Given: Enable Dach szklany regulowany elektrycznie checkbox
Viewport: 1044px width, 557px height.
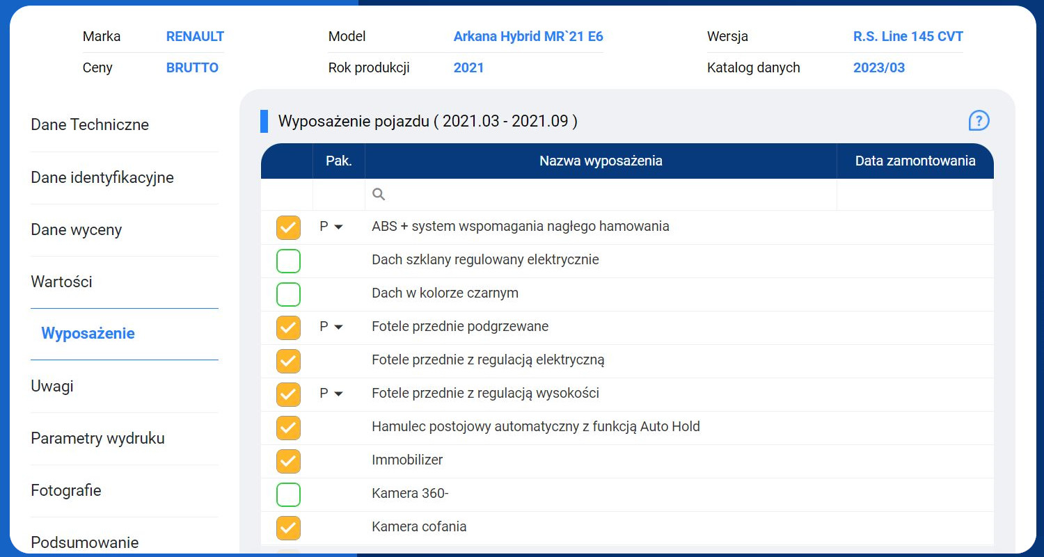Looking at the screenshot, I should coord(288,261).
